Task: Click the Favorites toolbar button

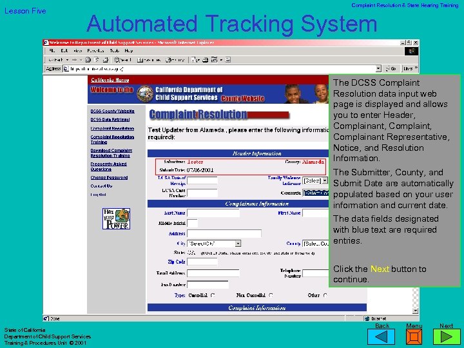Action: click(x=149, y=60)
